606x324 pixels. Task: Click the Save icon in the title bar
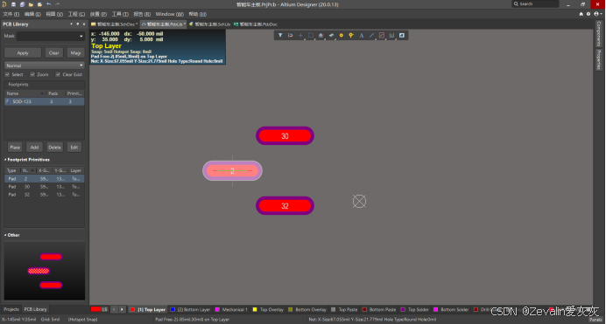(x=13, y=4)
